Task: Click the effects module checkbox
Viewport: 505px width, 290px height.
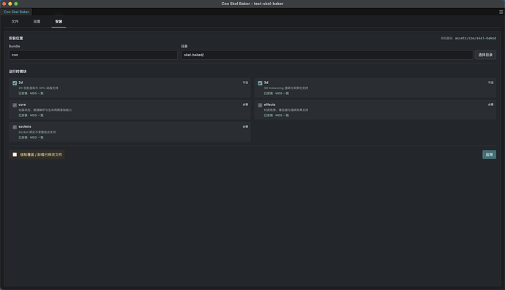Action: 261,105
